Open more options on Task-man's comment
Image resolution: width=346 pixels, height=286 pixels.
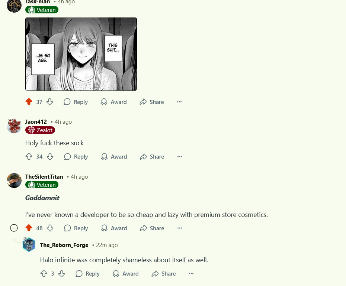(x=179, y=102)
